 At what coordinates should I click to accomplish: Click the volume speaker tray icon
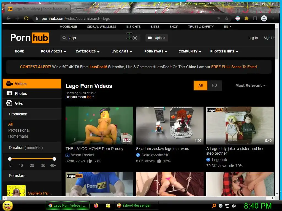(x=234, y=206)
